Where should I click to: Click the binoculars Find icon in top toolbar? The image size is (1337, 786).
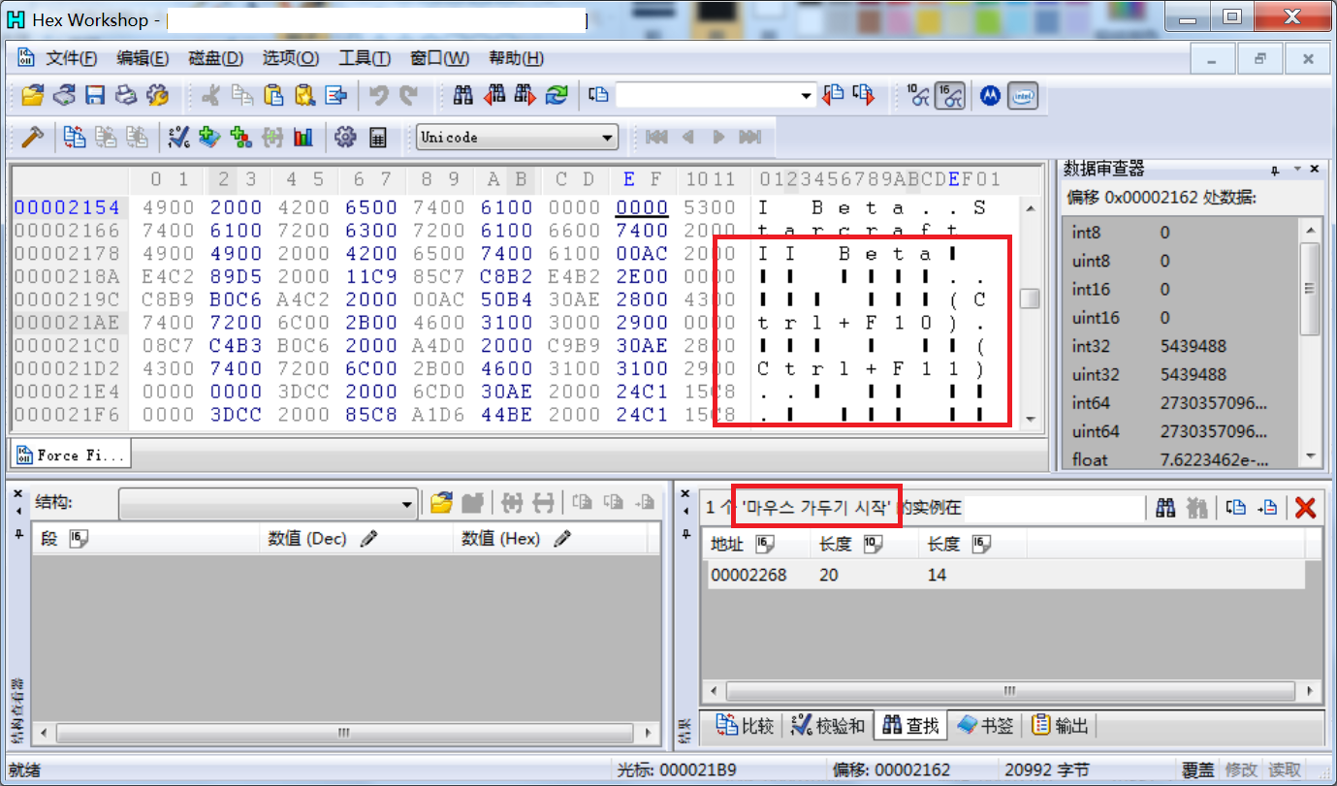click(463, 95)
